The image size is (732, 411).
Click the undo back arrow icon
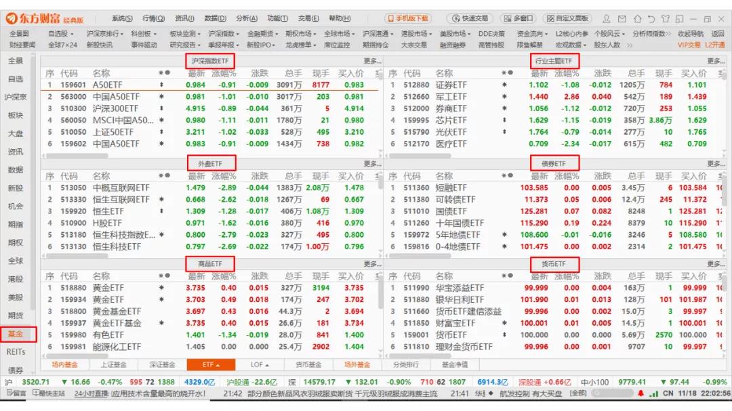651,19
